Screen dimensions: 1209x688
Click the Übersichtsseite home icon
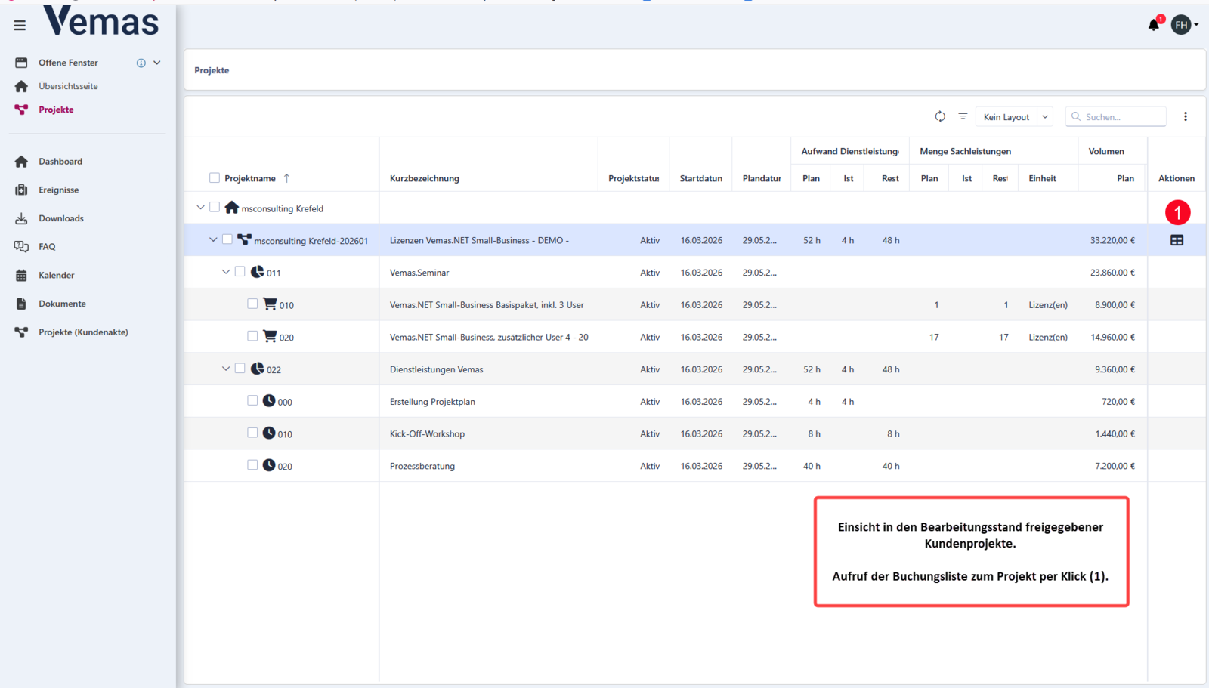(21, 86)
